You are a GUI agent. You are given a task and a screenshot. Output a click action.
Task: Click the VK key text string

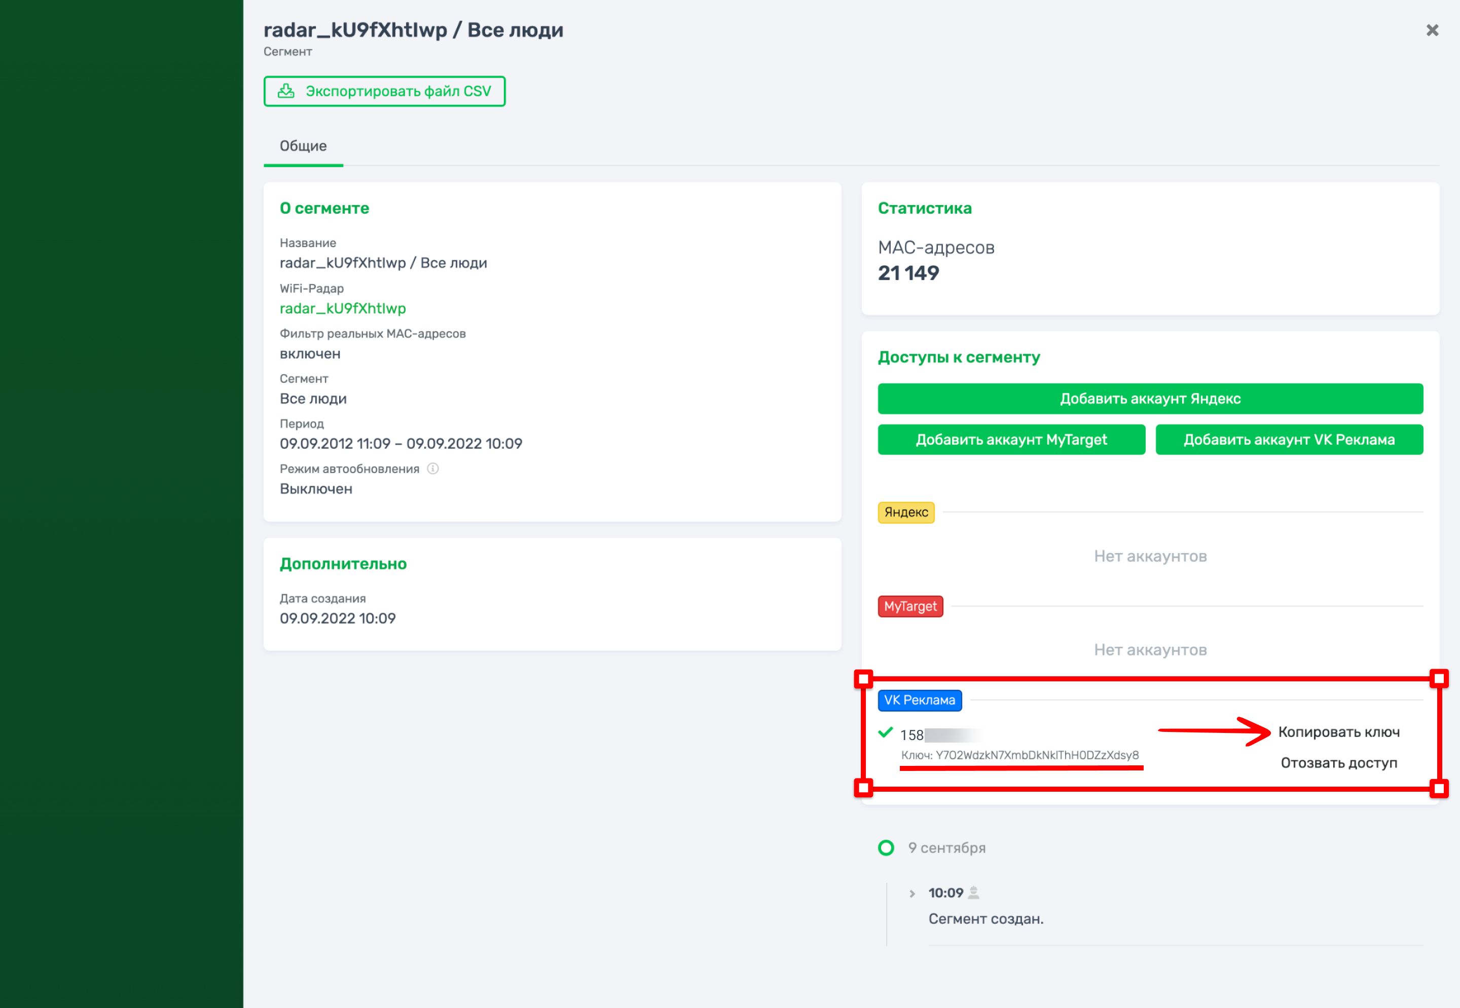coord(1019,755)
